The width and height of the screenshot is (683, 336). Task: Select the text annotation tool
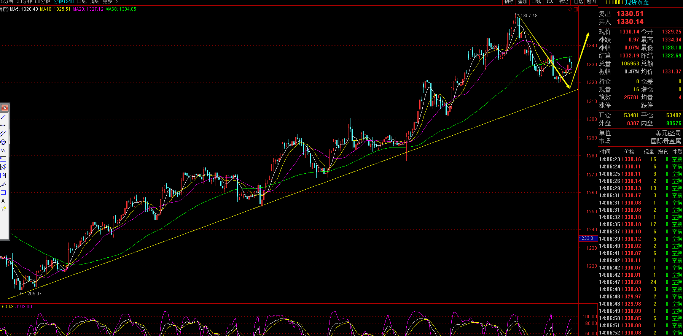pos(3,201)
